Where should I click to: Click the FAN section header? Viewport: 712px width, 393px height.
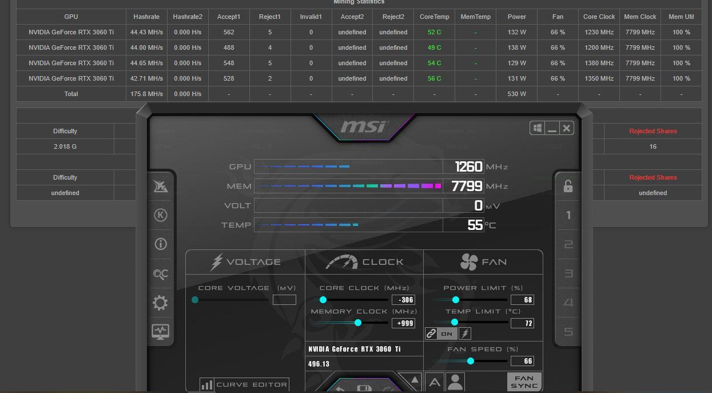[484, 262]
